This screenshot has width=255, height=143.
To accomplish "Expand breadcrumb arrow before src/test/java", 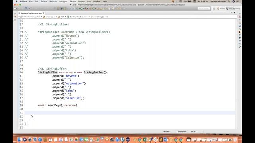I will (x=41, y=17).
